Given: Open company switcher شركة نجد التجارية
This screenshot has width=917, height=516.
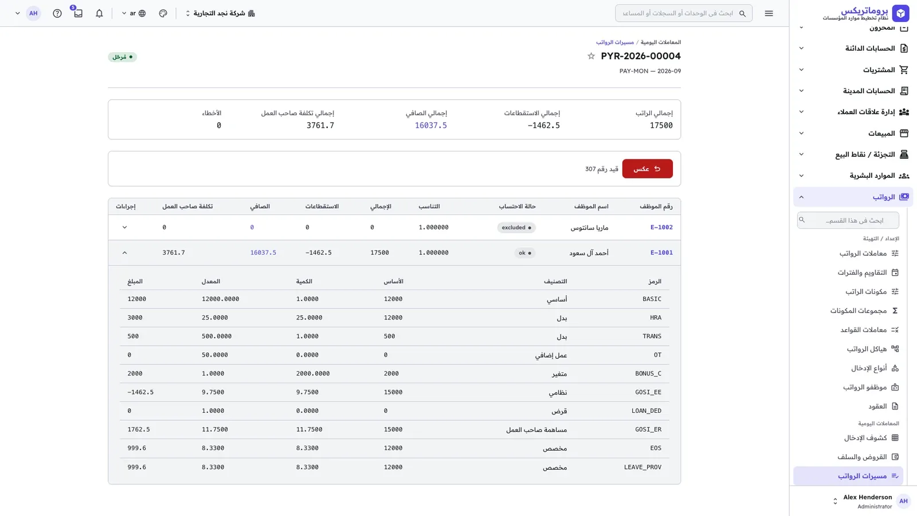Looking at the screenshot, I should 220,13.
